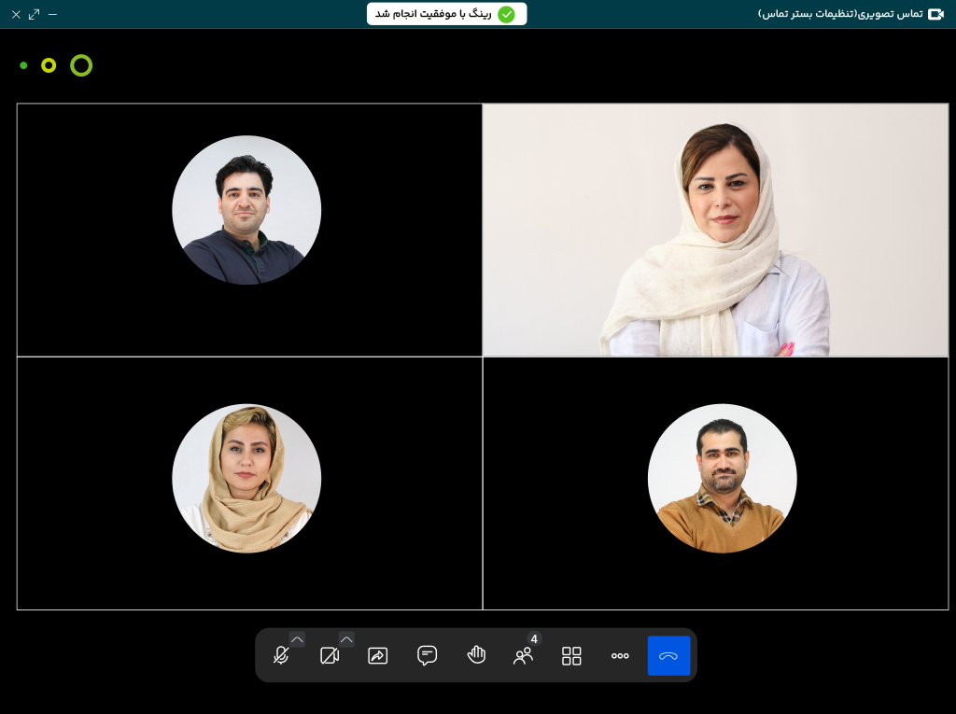Click the large green ring indicator
The image size is (956, 714).
click(81, 65)
